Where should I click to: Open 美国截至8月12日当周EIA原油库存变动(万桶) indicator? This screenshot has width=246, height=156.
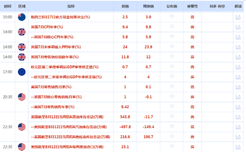pos(67,117)
